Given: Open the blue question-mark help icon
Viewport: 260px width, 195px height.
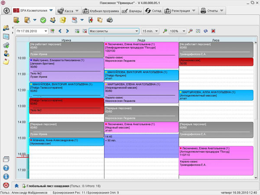Looking at the screenshot, I should point(6,168).
